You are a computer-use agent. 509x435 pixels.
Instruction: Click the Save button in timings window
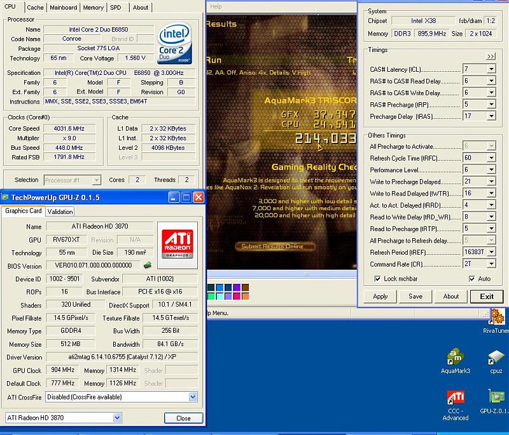(415, 297)
